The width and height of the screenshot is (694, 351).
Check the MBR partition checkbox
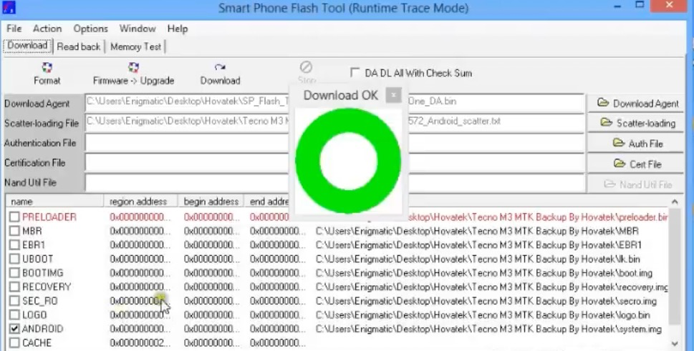[x=14, y=231]
